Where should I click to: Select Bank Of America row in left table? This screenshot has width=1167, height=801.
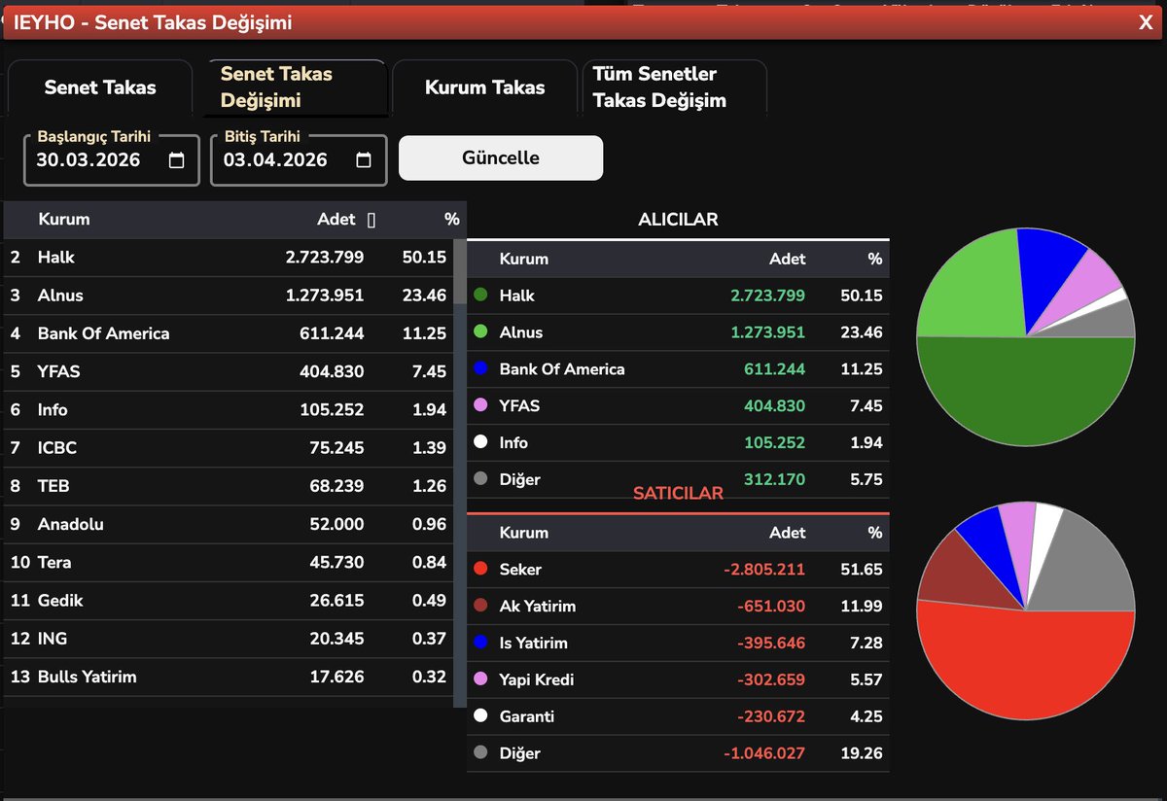[229, 333]
